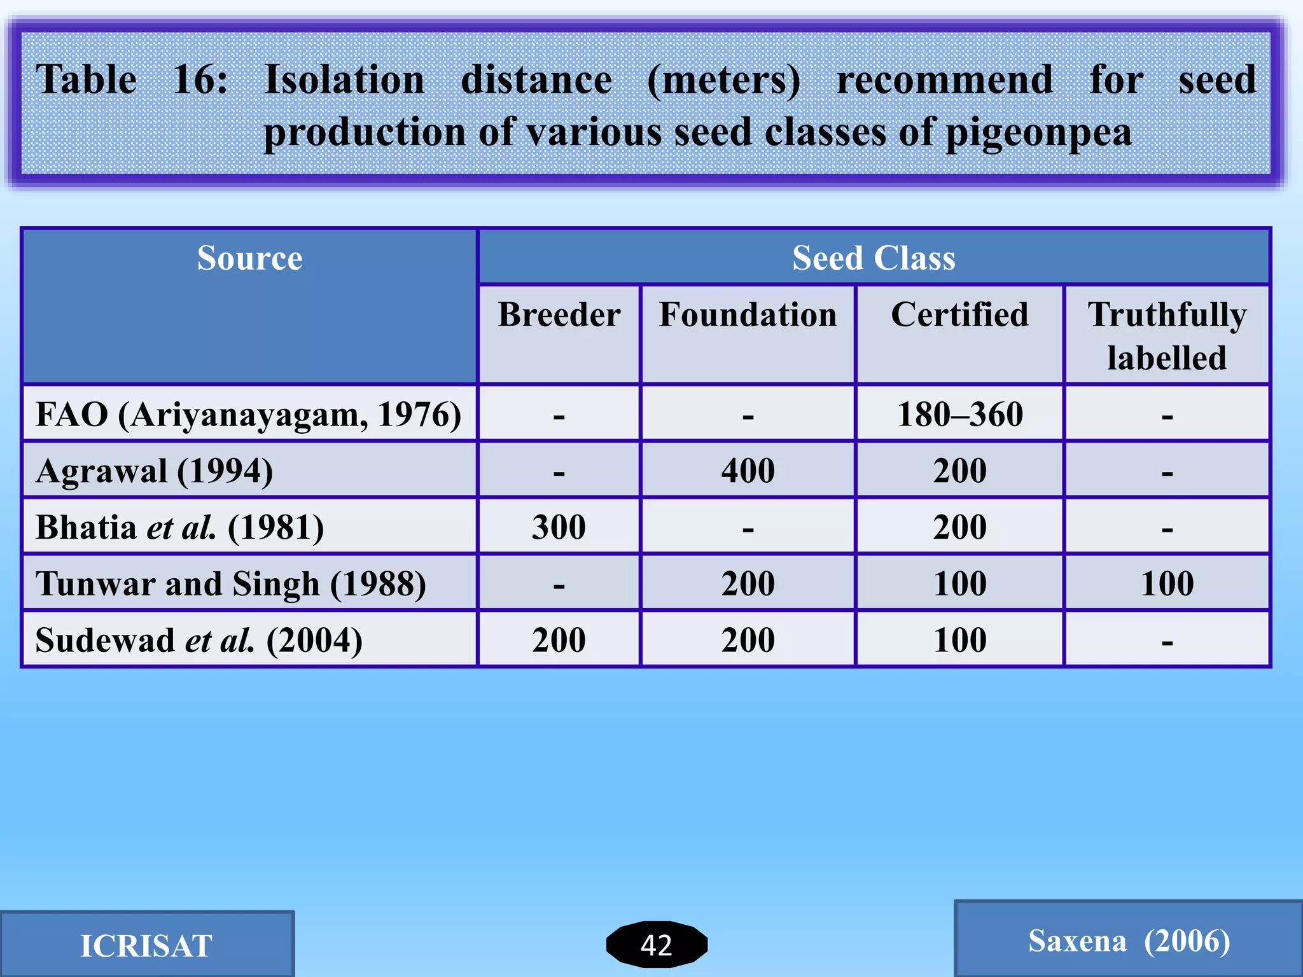Select the Seed Class header cell
This screenshot has width=1303, height=977.
[874, 258]
